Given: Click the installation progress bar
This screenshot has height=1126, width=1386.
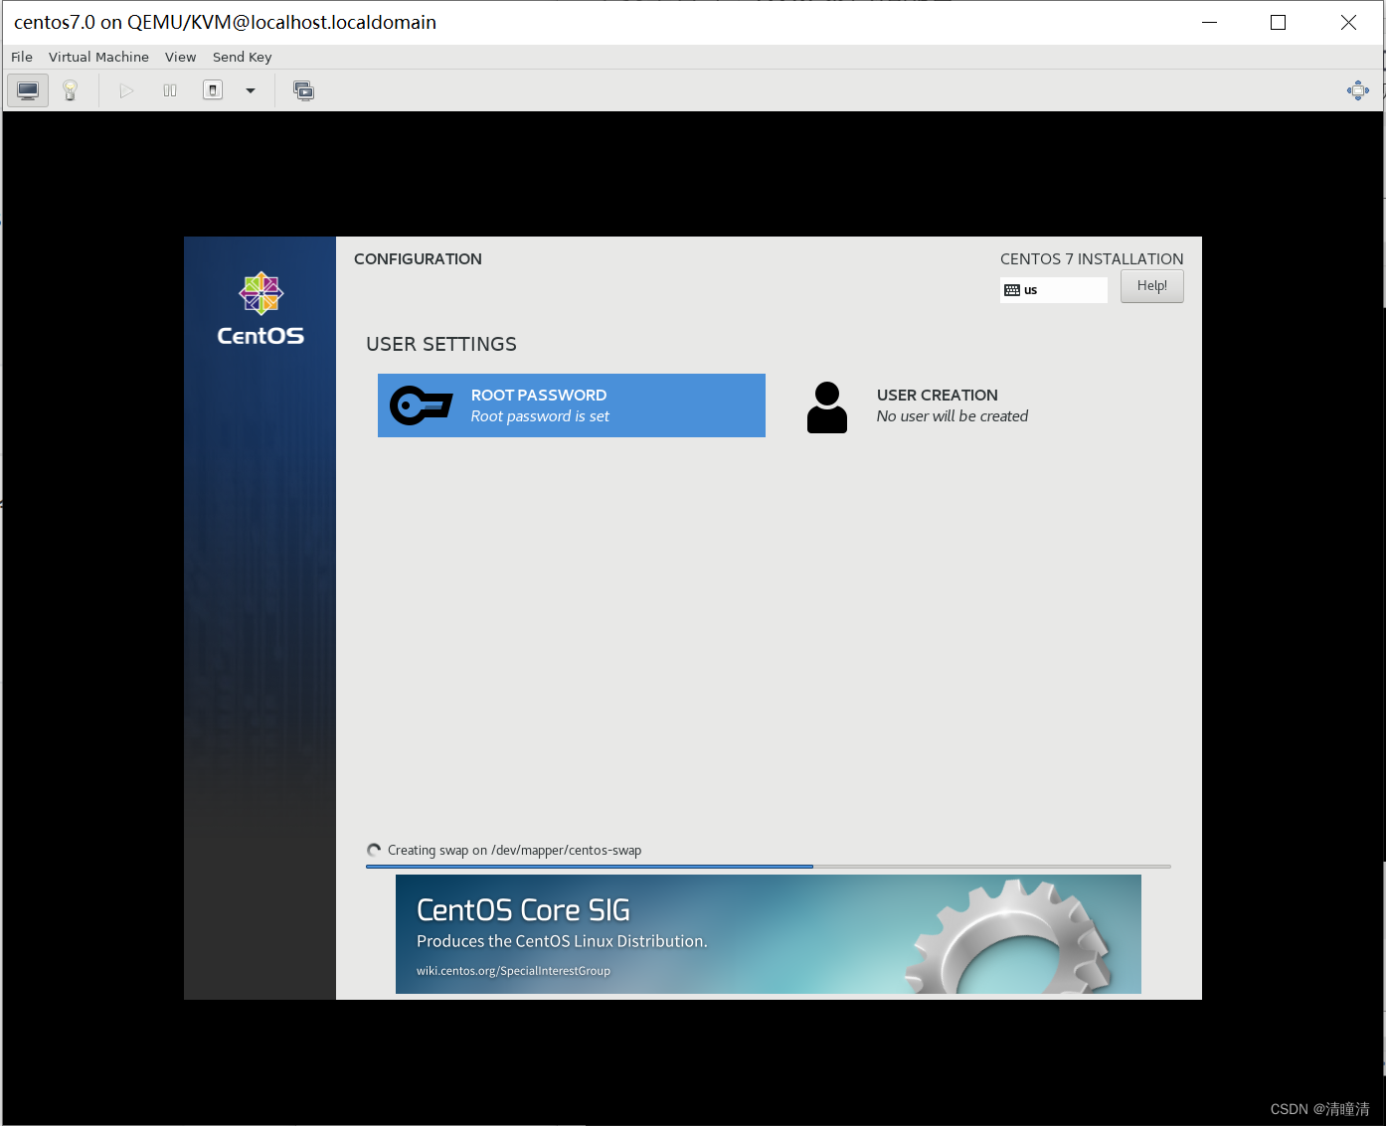Looking at the screenshot, I should [x=769, y=867].
